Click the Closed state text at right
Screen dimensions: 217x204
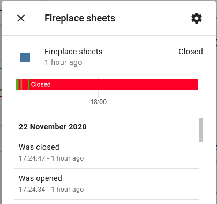click(x=191, y=52)
